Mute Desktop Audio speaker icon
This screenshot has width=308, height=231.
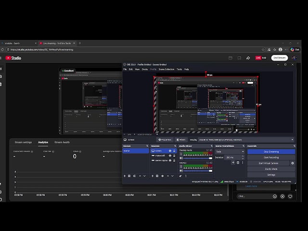pos(181,158)
